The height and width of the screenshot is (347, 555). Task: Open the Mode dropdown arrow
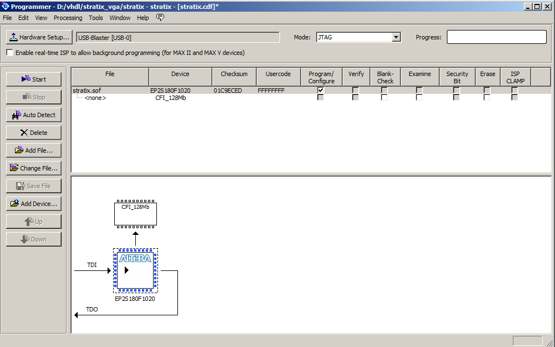point(396,37)
